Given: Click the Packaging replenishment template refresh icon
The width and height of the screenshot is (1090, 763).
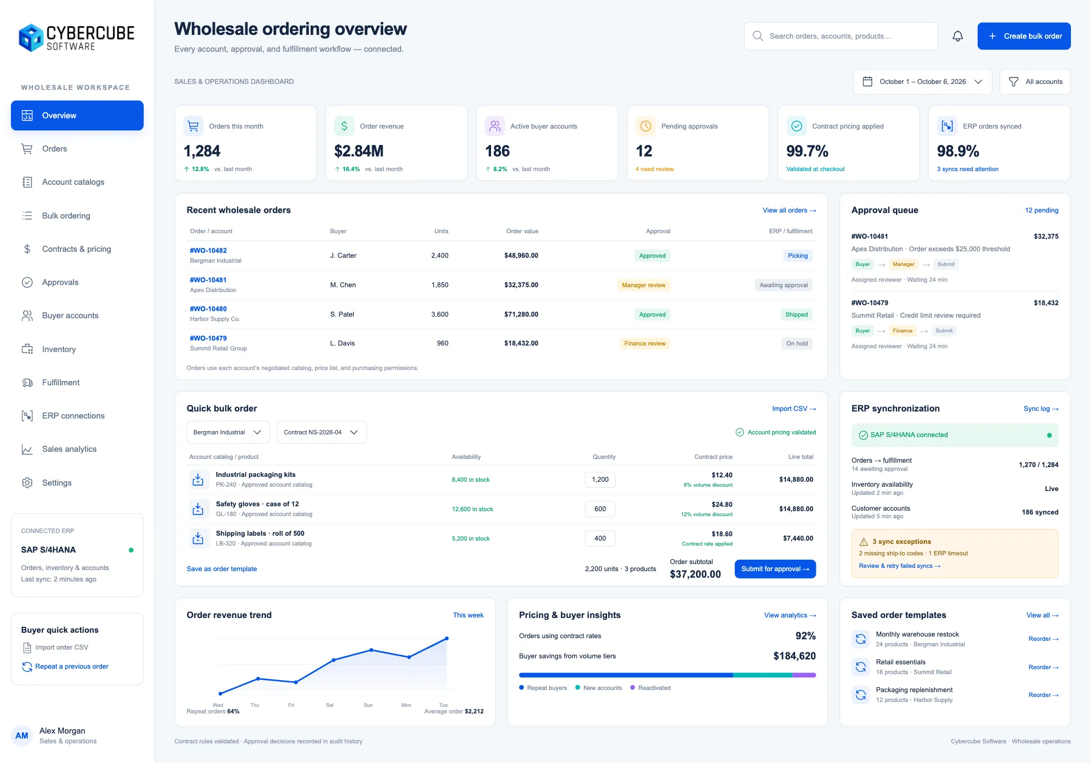Looking at the screenshot, I should tap(861, 694).
